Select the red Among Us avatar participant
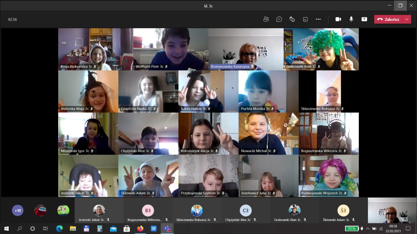The image size is (417, 234). 40,211
